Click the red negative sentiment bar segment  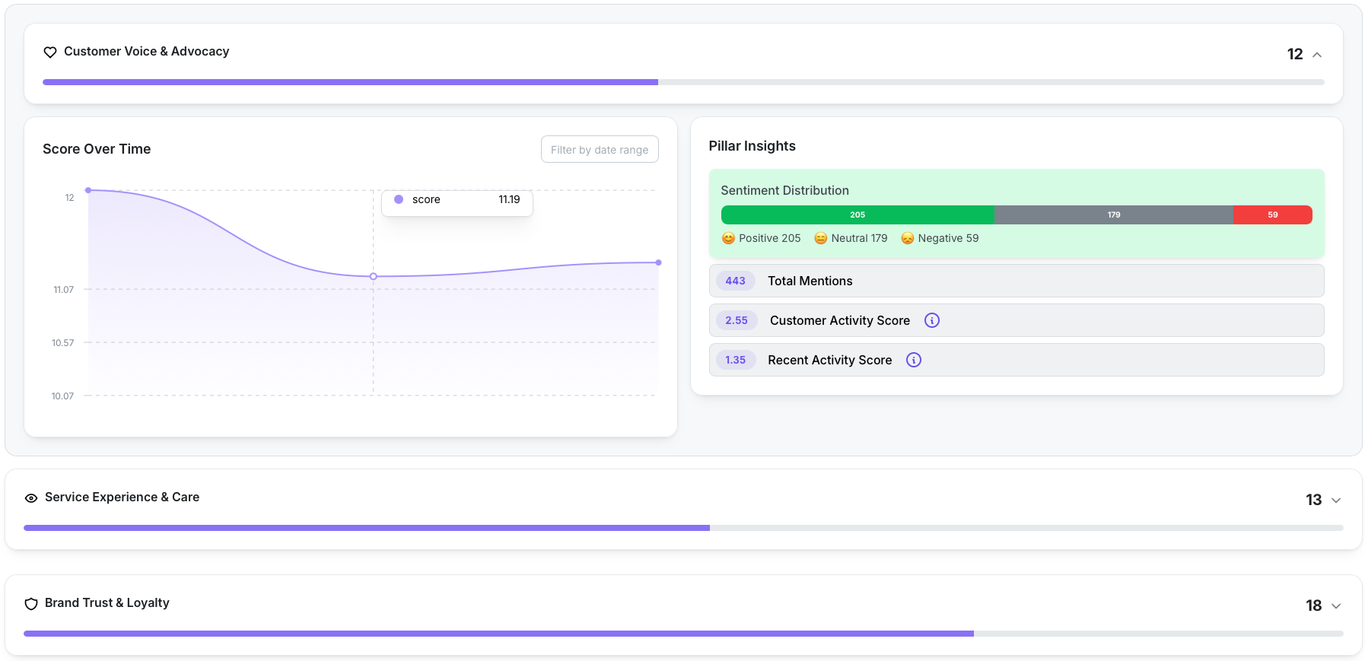coord(1272,215)
